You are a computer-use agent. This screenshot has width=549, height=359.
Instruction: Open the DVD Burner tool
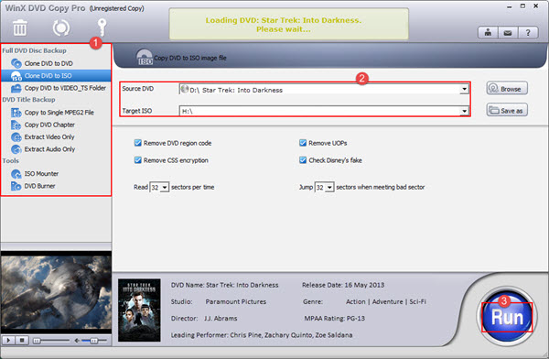[39, 186]
